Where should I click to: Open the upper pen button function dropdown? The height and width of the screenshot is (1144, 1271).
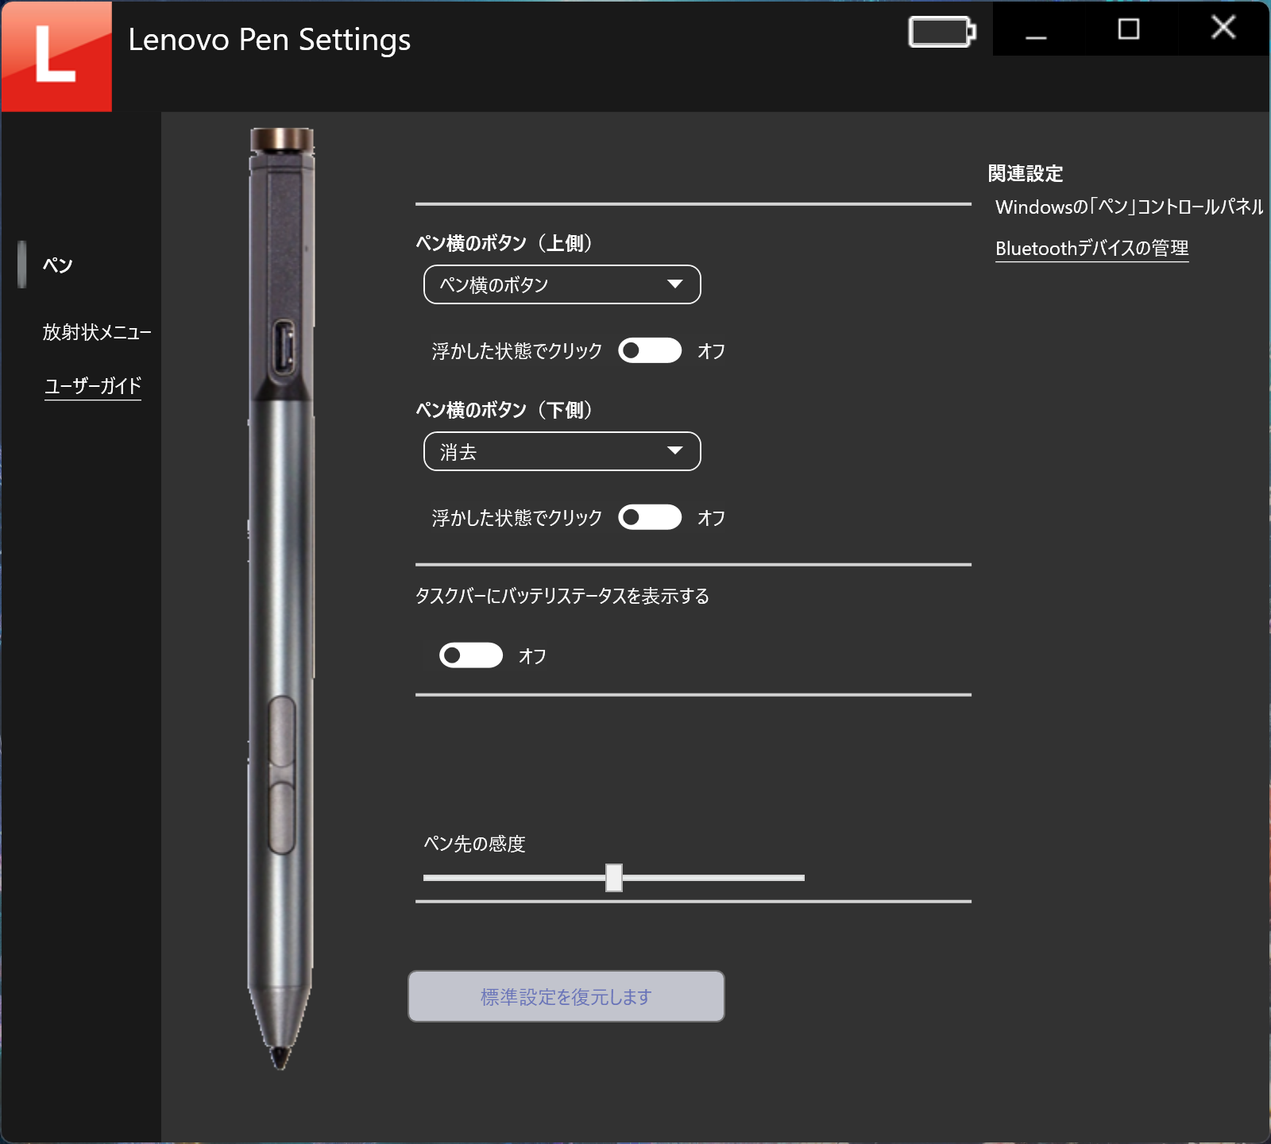562,284
